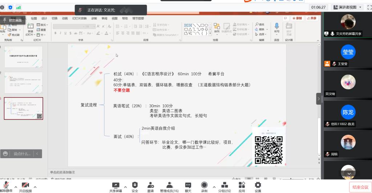Image resolution: width=372 pixels, height=193 pixels.
Task: Open the 设计 ribbon tab
Action: 44,19
